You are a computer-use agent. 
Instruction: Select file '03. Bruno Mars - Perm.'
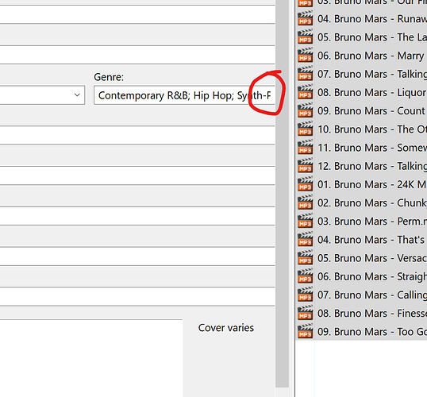coord(372,221)
